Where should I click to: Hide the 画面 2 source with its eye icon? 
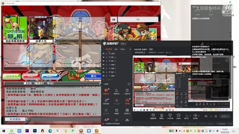(103, 68)
